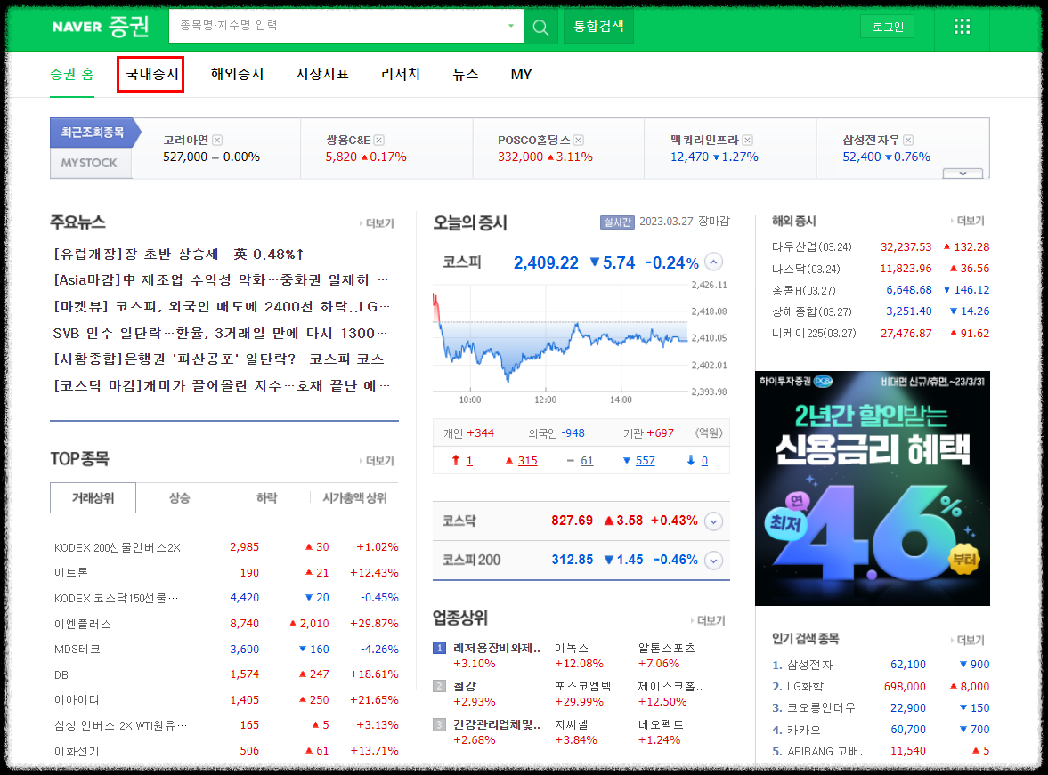Select the 상승 tab in TOP종목
The height and width of the screenshot is (775, 1048).
click(179, 497)
